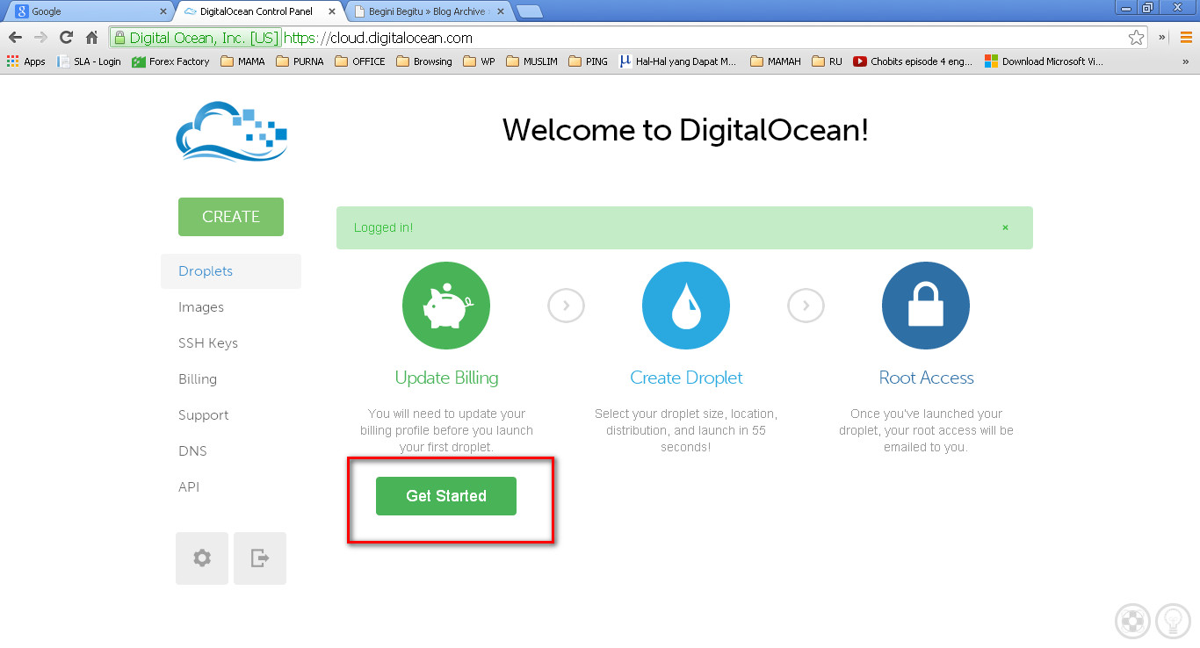
Task: Click the DigitalOcean cloud logo
Action: click(232, 132)
